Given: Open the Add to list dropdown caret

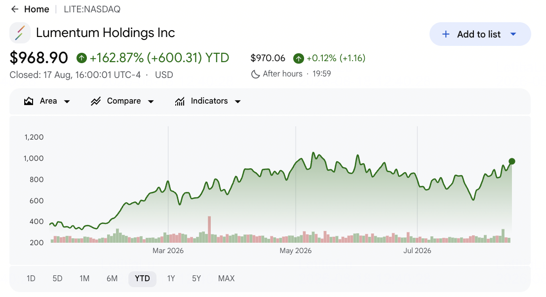Looking at the screenshot, I should 513,34.
